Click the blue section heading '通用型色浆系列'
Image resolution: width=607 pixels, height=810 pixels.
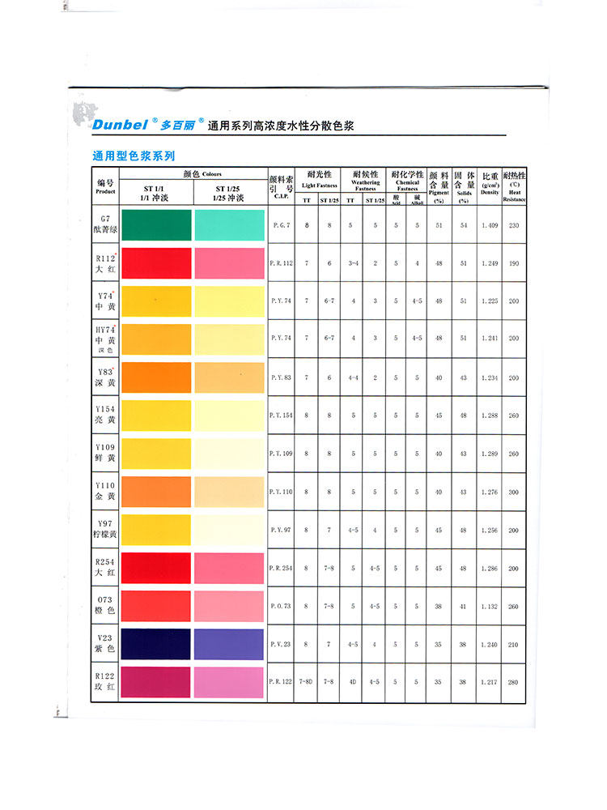pos(134,156)
